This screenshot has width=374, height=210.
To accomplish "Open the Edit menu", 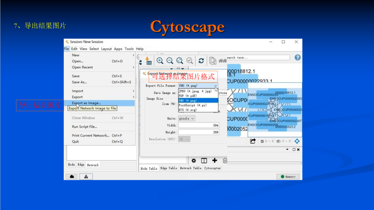I will 74,49.
